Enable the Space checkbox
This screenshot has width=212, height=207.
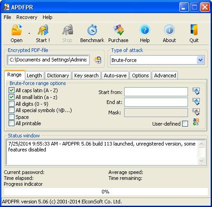(11, 117)
